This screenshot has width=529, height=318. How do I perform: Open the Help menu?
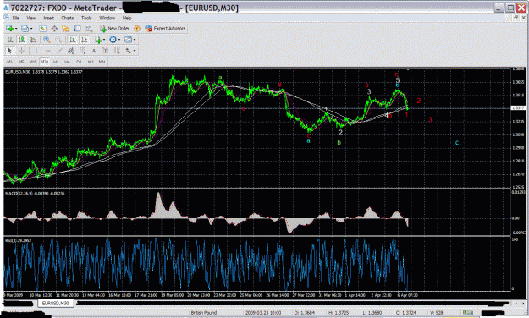pyautogui.click(x=127, y=18)
